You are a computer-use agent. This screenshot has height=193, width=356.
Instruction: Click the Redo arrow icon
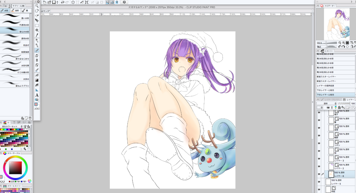pos(67,2)
